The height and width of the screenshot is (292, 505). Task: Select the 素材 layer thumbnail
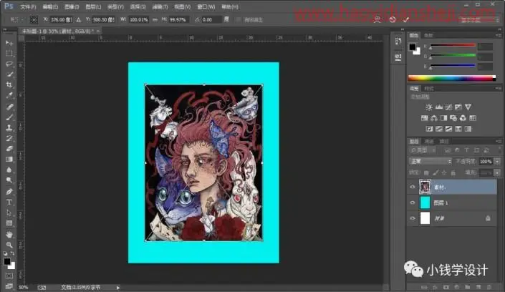click(x=425, y=187)
